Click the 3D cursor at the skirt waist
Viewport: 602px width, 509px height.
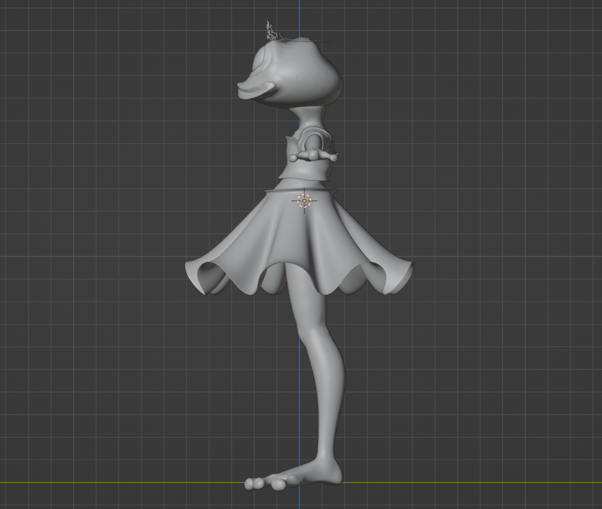pyautogui.click(x=305, y=201)
